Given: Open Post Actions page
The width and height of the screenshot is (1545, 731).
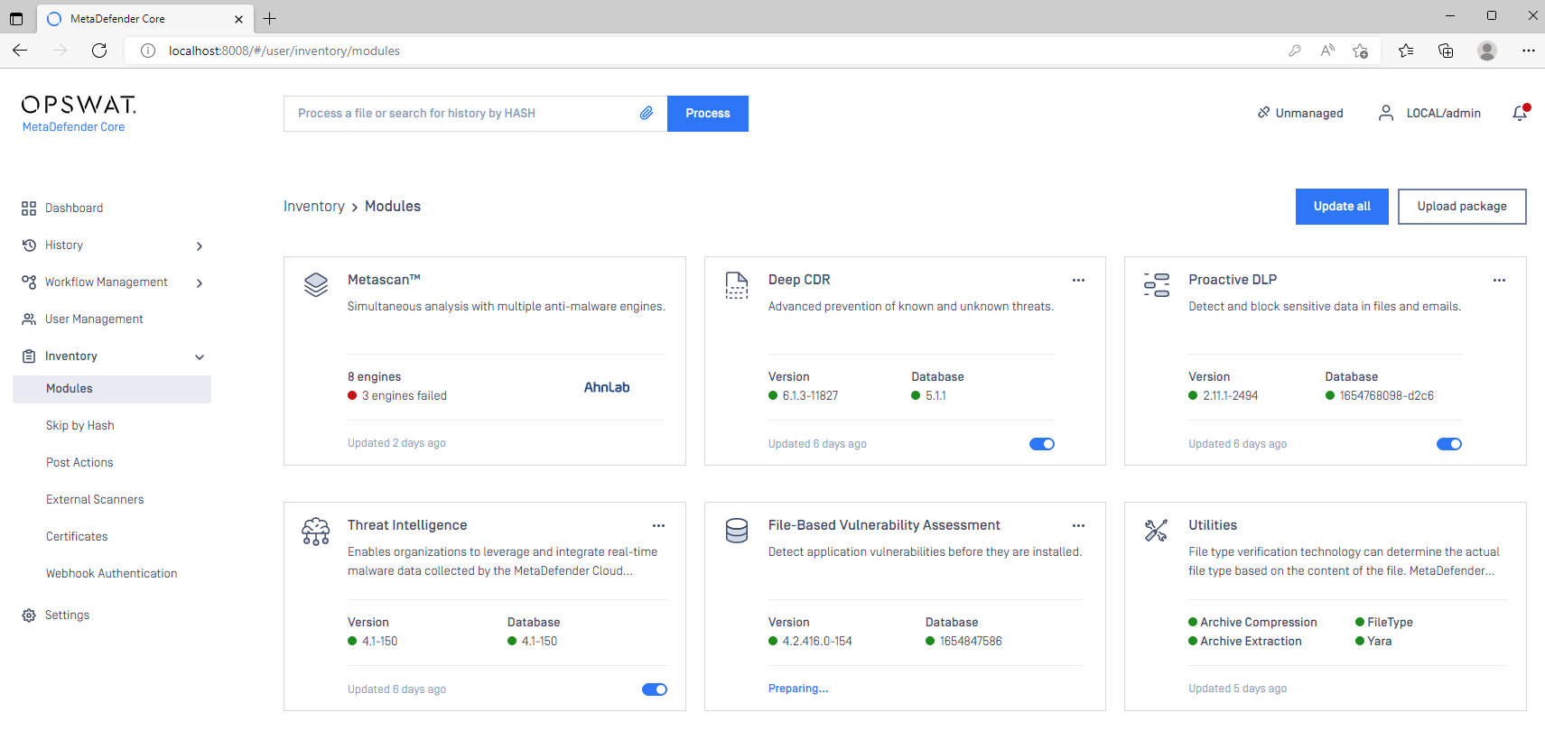Looking at the screenshot, I should (79, 463).
